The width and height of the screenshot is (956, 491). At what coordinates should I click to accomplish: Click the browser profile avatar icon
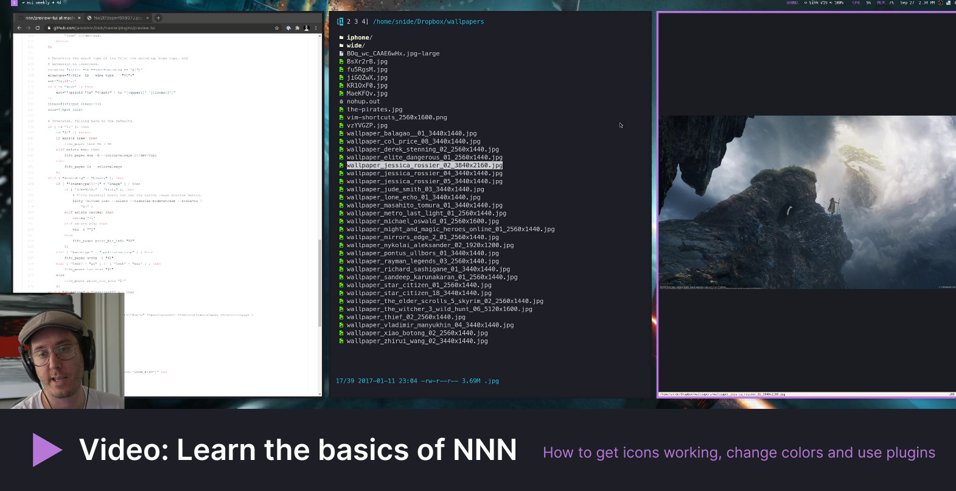(307, 28)
